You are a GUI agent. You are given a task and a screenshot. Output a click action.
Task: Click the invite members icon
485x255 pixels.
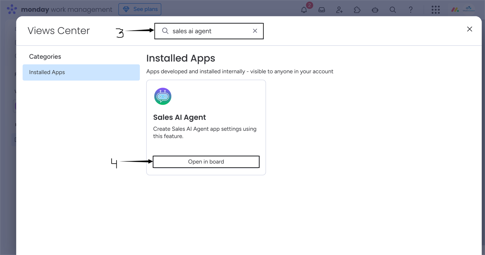point(339,10)
